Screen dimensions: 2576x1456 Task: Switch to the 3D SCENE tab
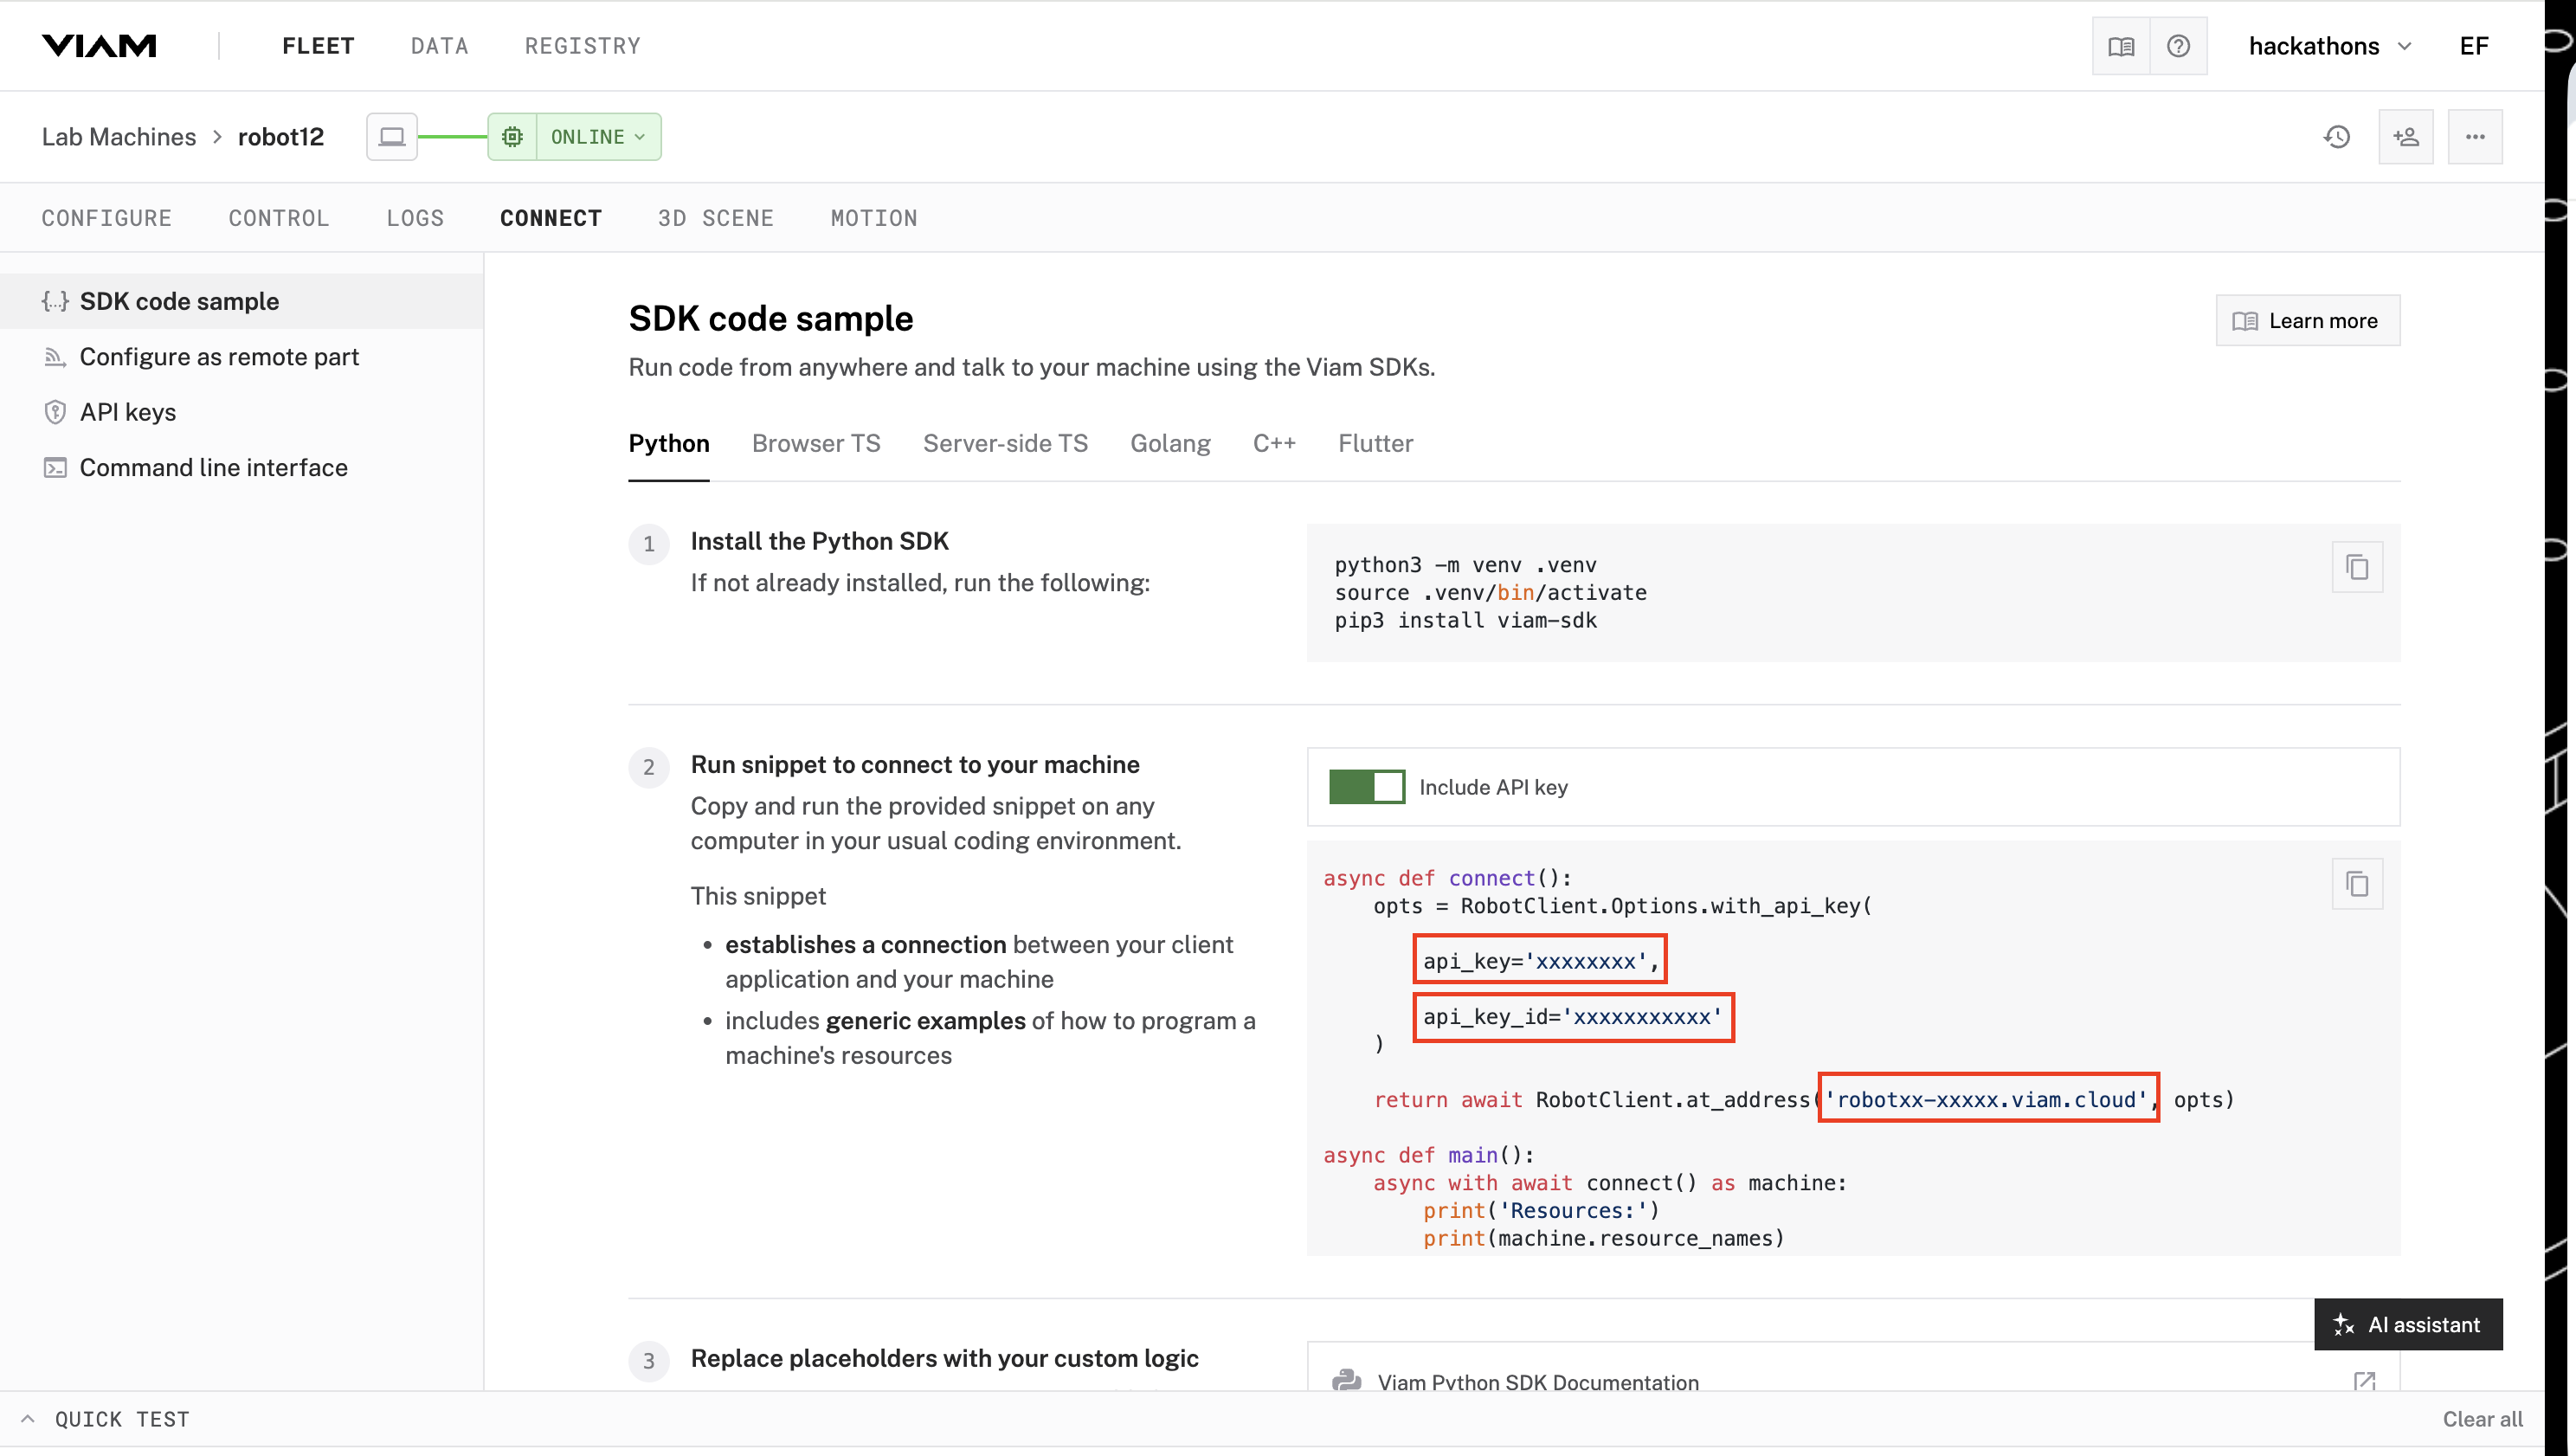click(x=716, y=218)
